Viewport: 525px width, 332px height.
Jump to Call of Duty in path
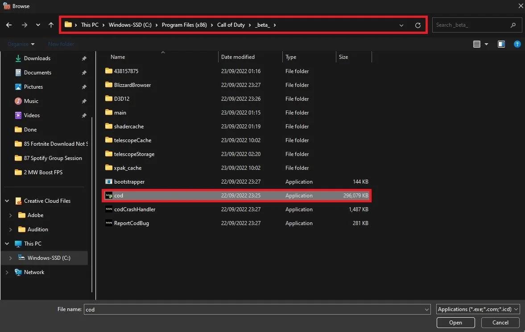pos(231,25)
